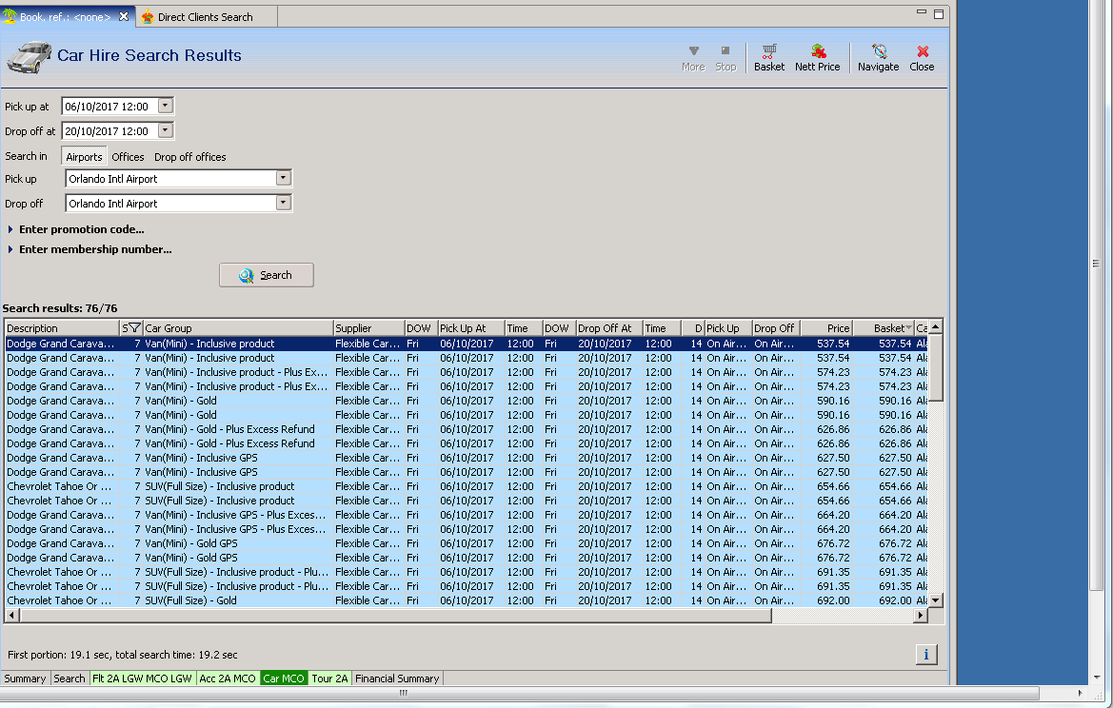Expand Enter membership number section
The height and width of the screenshot is (708, 1113).
point(94,249)
